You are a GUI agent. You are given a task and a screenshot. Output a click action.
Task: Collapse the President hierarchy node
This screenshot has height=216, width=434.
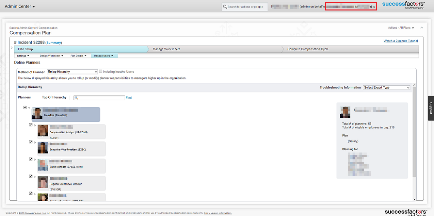coord(29,108)
